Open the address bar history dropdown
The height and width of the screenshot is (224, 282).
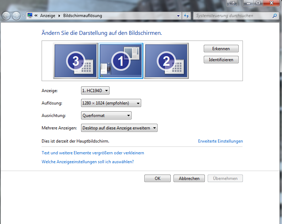(178, 16)
